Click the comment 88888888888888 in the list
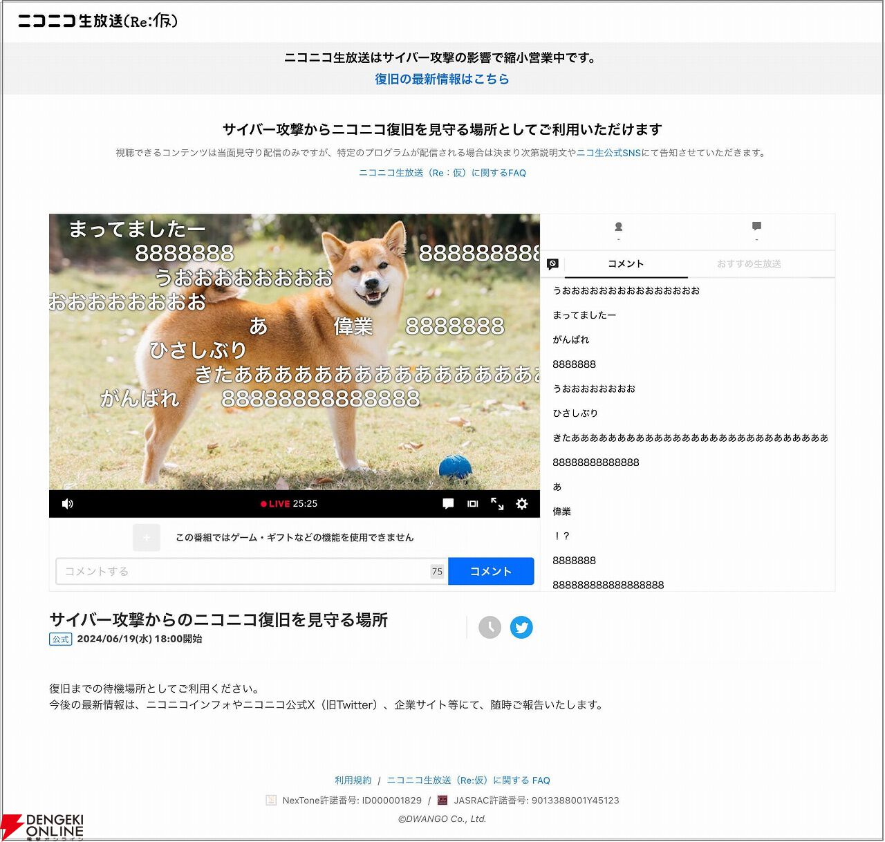Screen dimensions: 885x842 click(x=596, y=462)
